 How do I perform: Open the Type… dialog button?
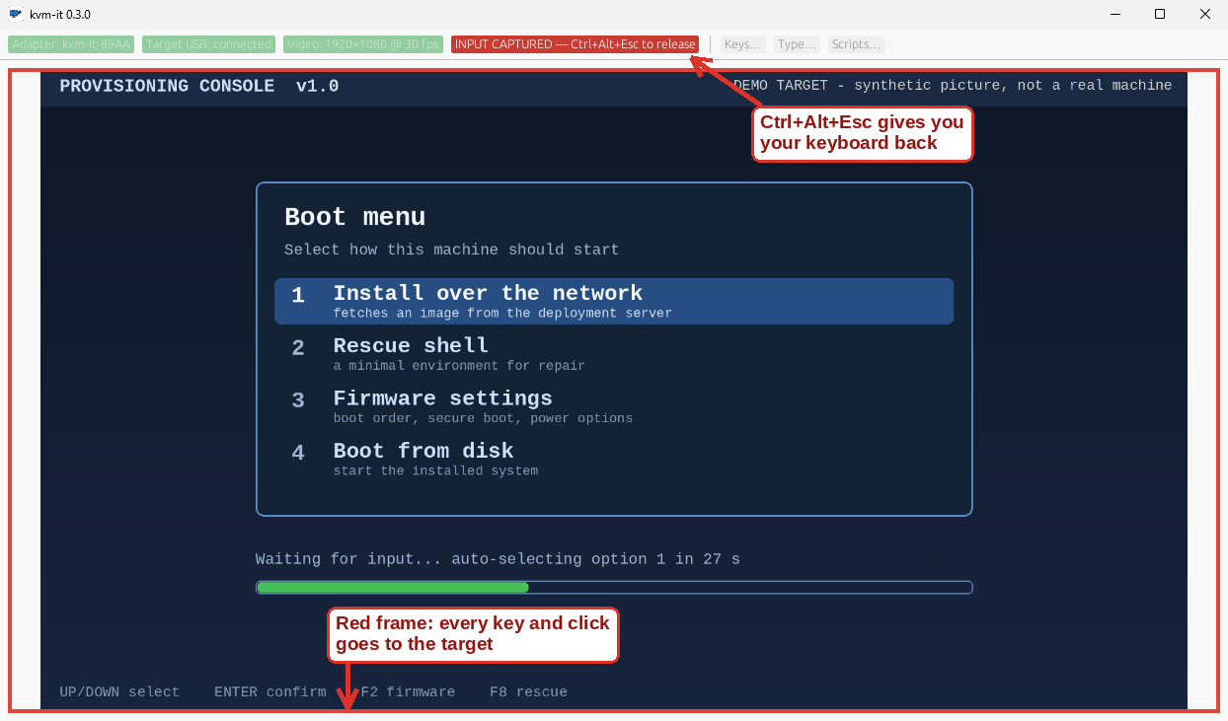797,44
